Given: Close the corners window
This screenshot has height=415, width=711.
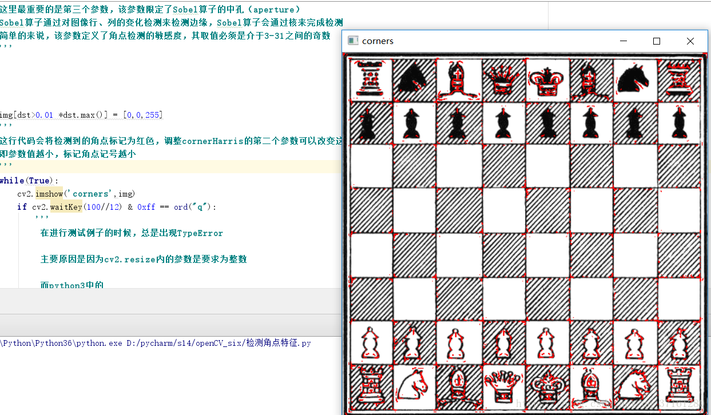Looking at the screenshot, I should pyautogui.click(x=690, y=41).
